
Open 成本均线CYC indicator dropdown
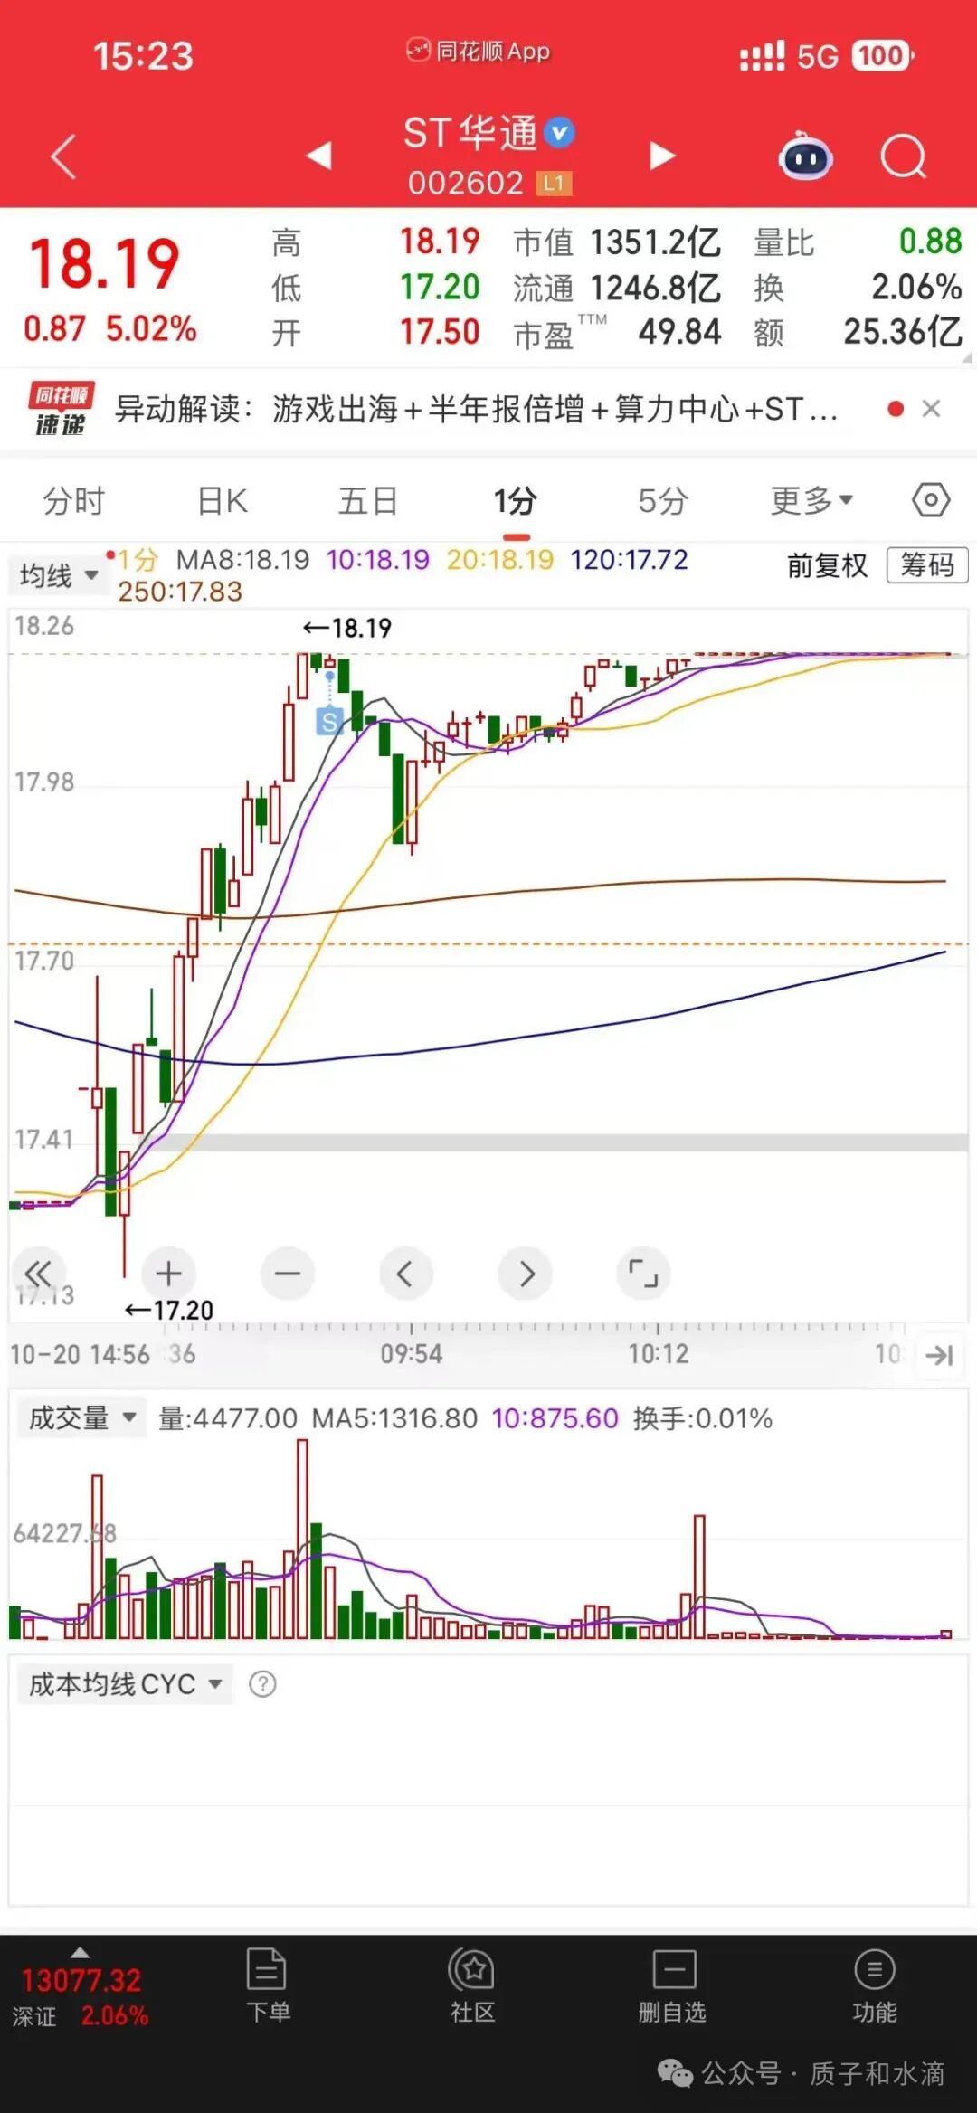tap(125, 1684)
